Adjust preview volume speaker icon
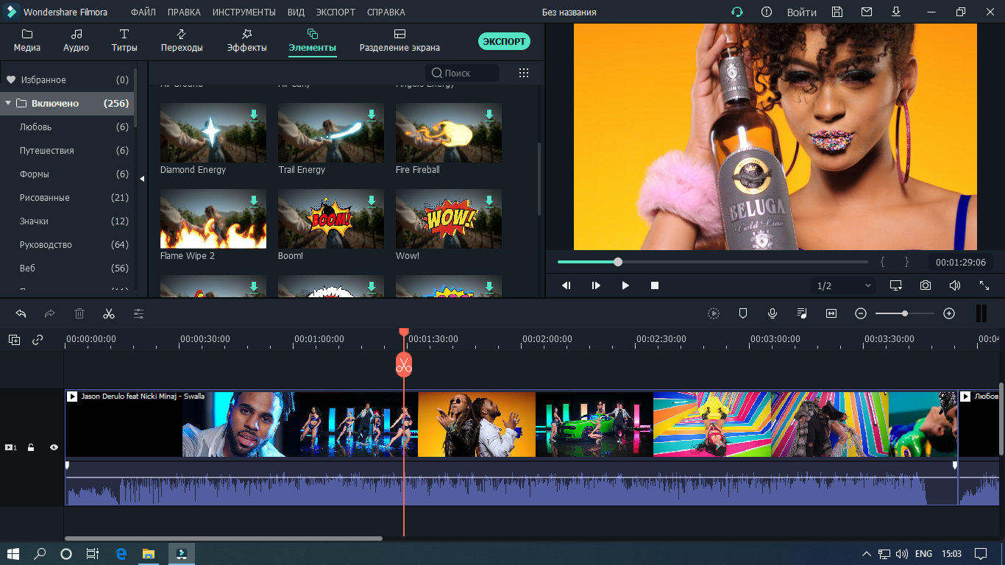Screen dimensions: 1005x565 (x=955, y=285)
